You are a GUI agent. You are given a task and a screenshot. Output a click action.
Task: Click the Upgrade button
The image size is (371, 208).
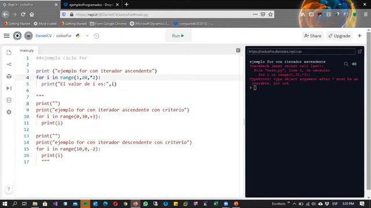click(339, 36)
